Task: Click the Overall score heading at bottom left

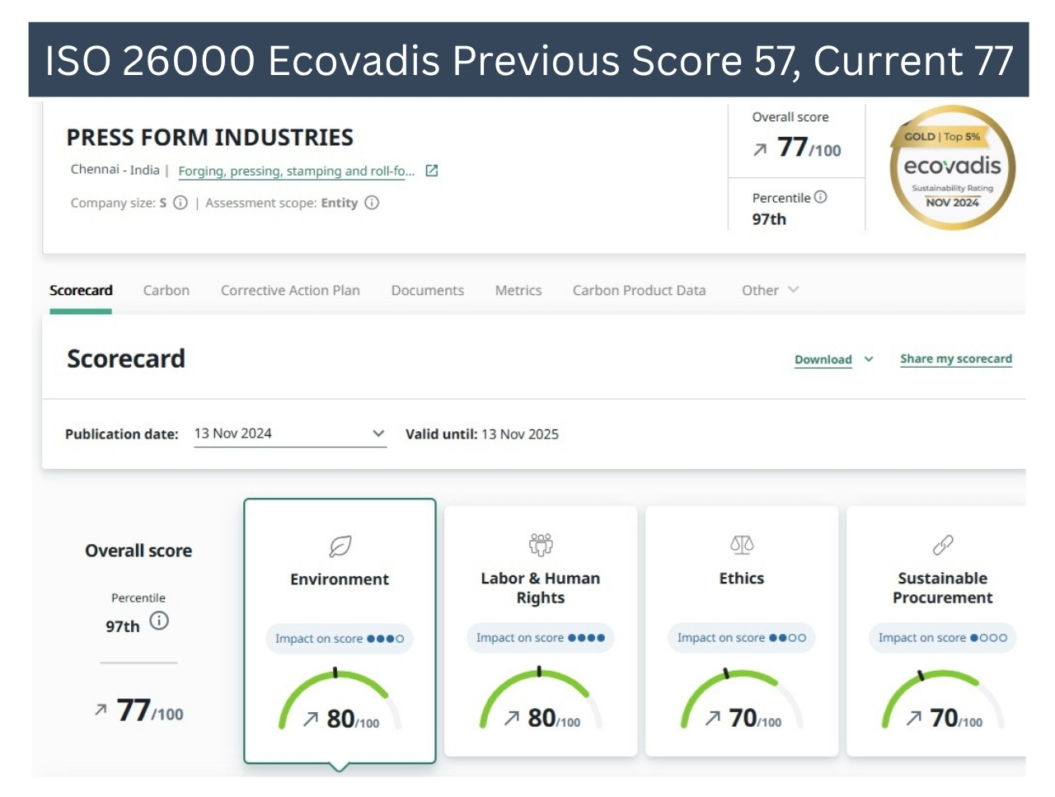Action: point(138,551)
